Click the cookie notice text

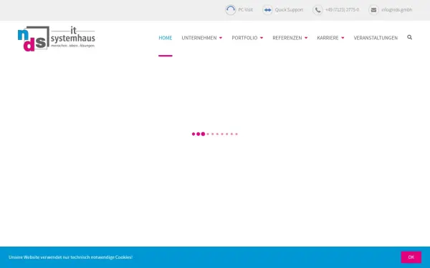(x=70, y=257)
